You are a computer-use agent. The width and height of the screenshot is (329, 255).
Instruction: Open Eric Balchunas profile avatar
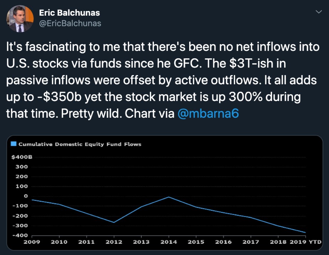point(20,19)
